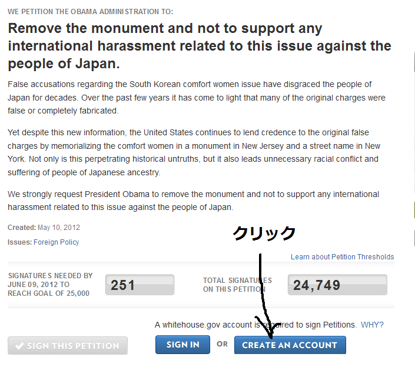
Task: Click the checkmark icon on Sign This Petition
Action: point(19,346)
